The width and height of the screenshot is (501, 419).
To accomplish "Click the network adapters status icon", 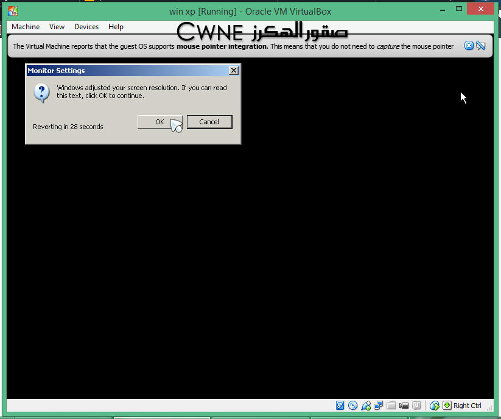I will 378,405.
